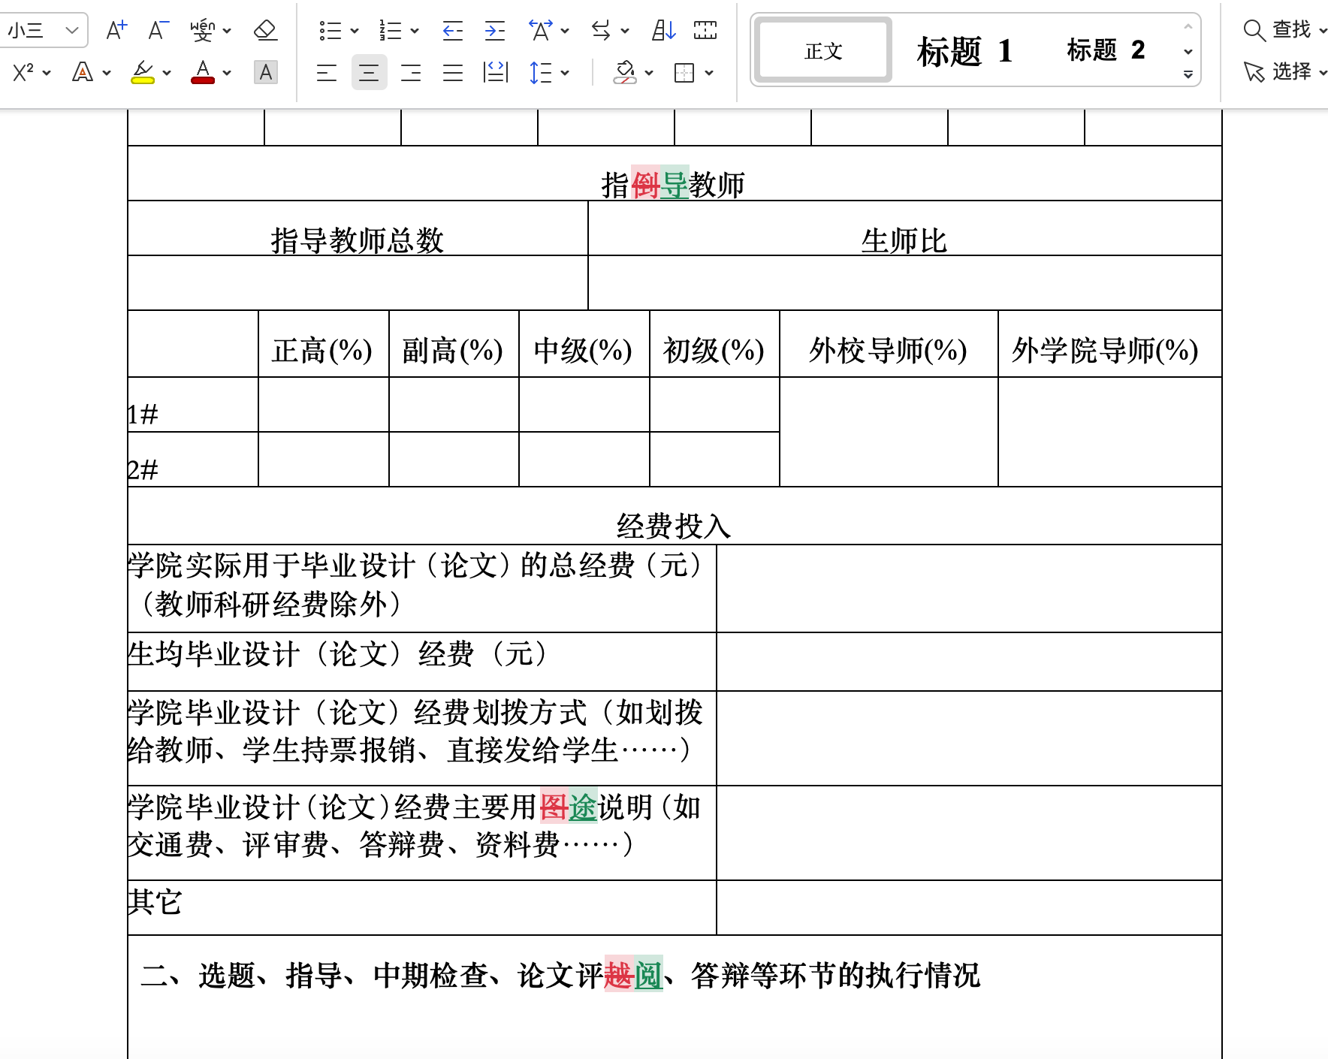This screenshot has width=1328, height=1059.
Task: Apply bullet list formatting
Action: 330,30
